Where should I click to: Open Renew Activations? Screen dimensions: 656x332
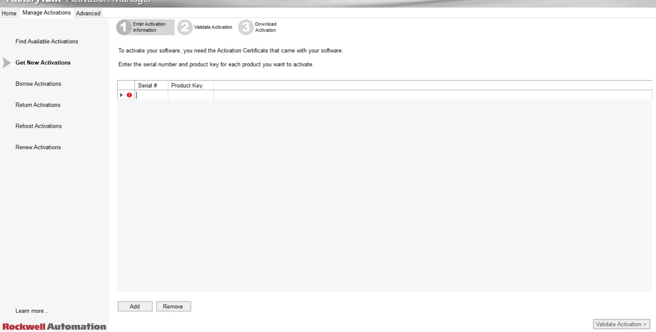pos(38,147)
